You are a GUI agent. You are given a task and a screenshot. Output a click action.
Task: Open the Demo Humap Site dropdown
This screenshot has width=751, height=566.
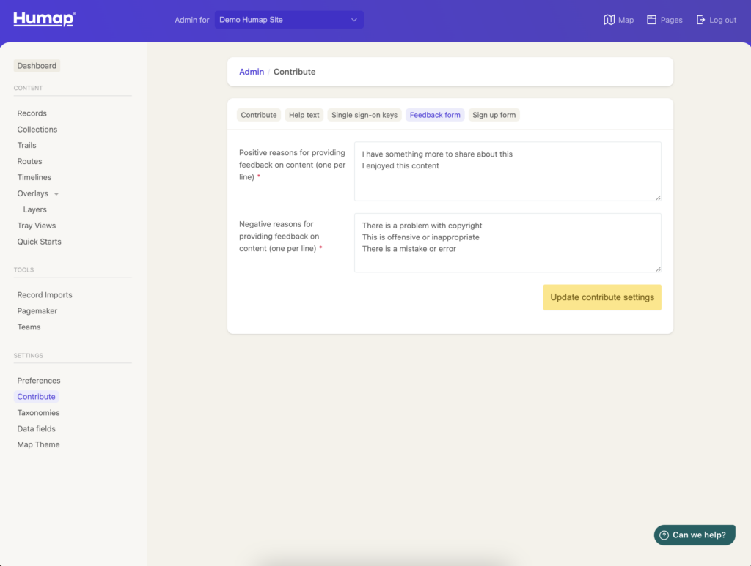(x=288, y=19)
